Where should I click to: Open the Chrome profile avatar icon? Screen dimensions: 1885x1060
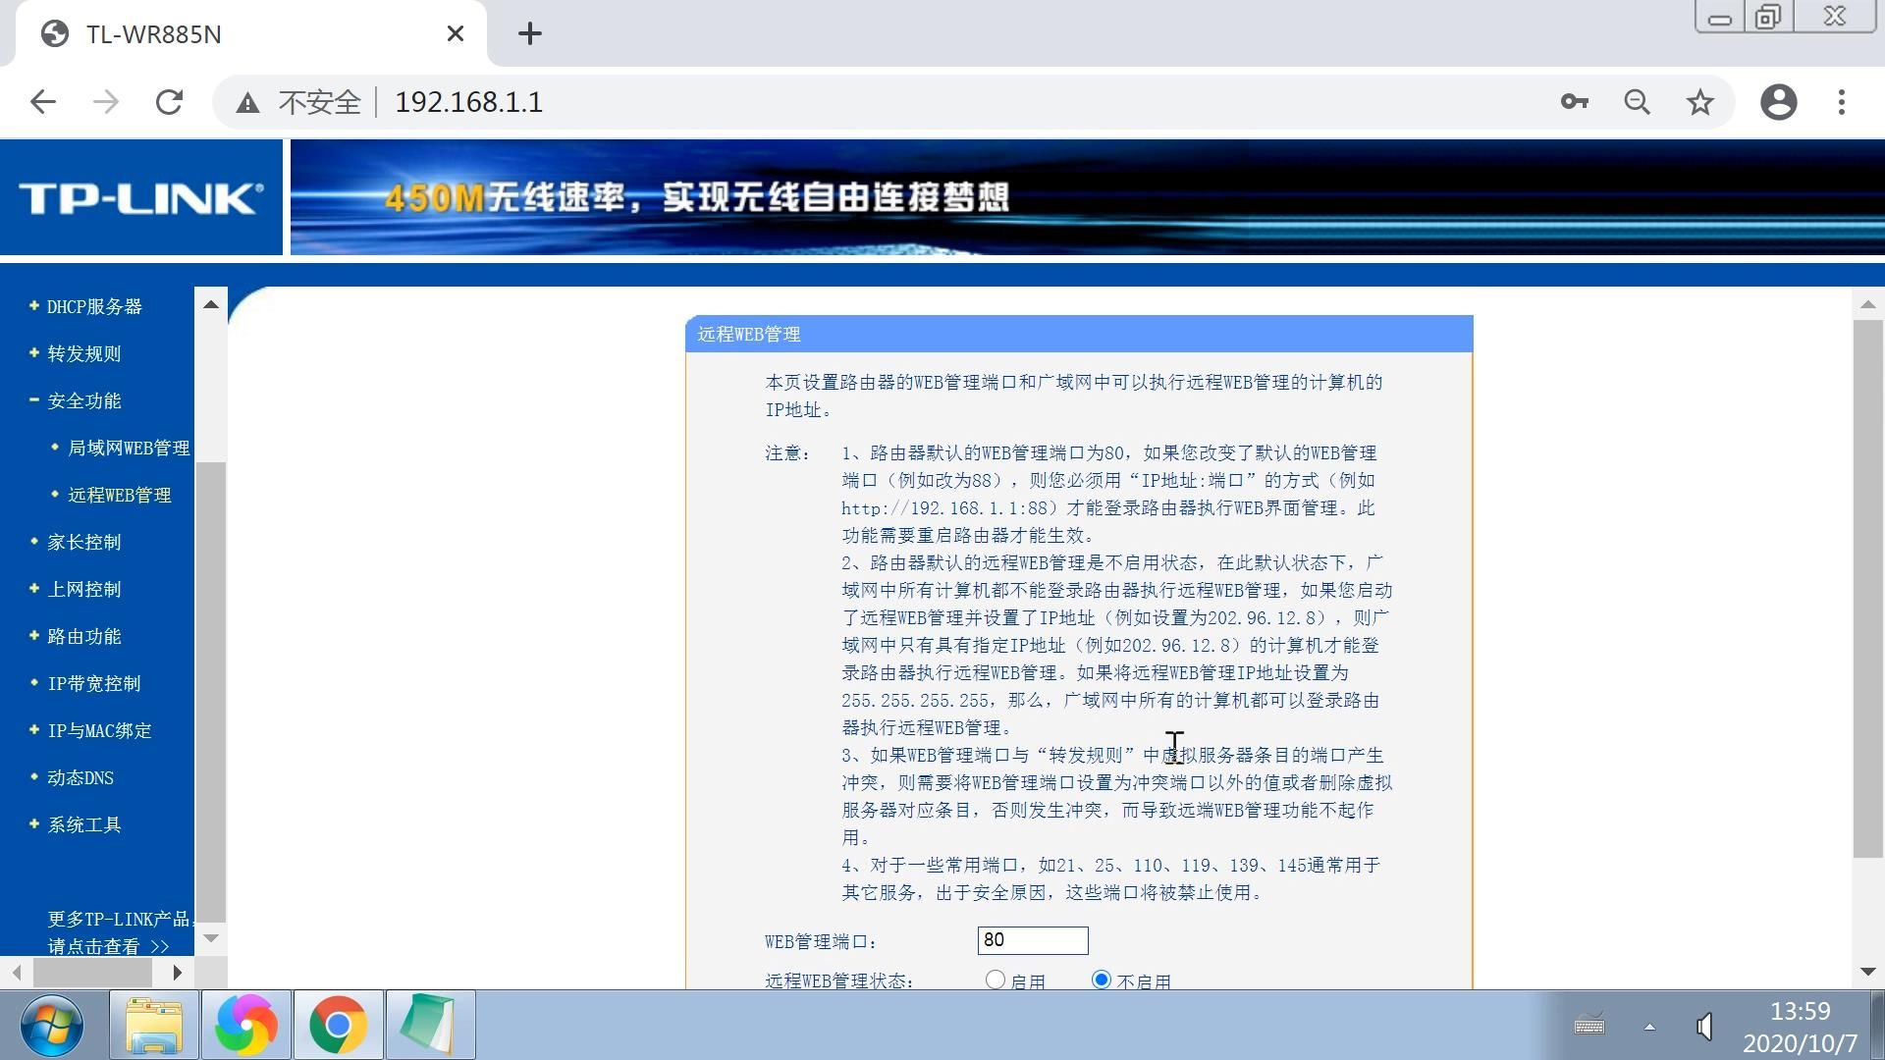(x=1778, y=102)
